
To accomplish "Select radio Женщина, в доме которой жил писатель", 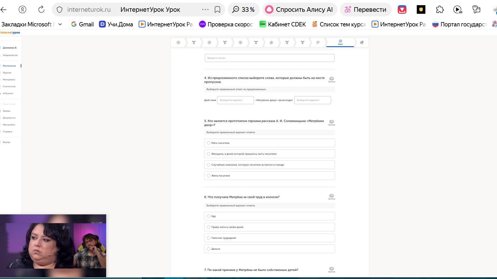I will click(x=209, y=154).
